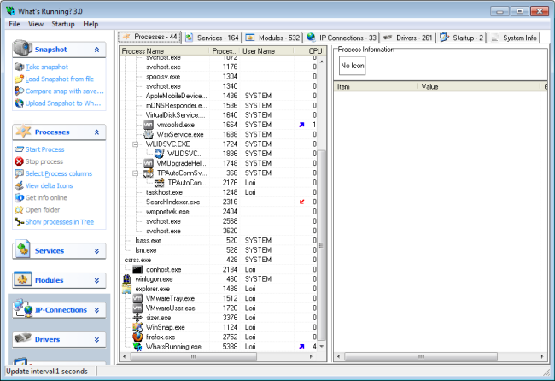
Task: Click the red Stop process icon
Action: coord(19,161)
